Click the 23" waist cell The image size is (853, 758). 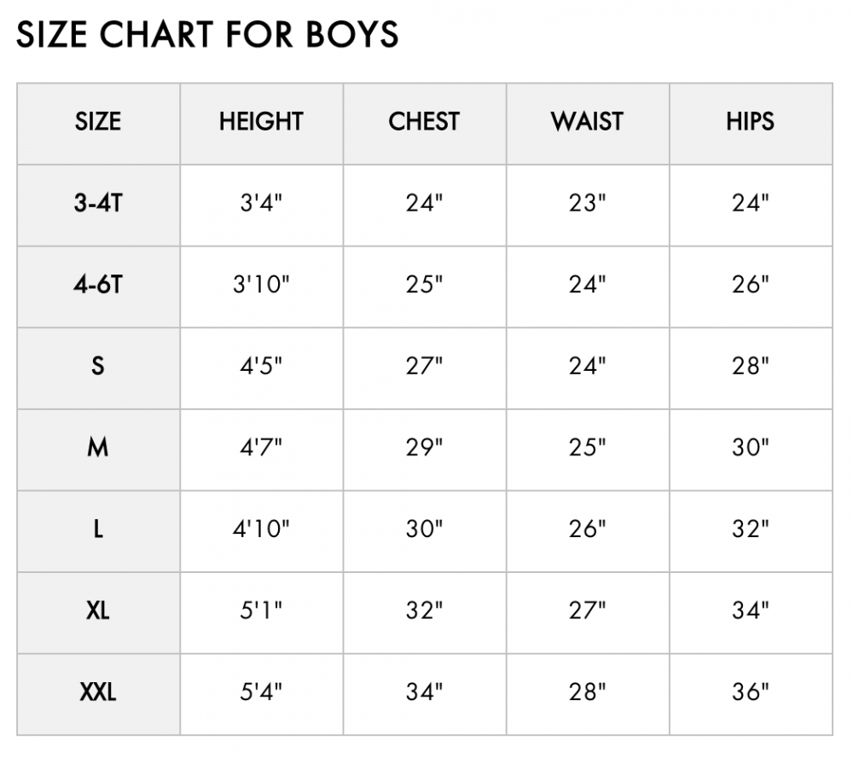(588, 205)
